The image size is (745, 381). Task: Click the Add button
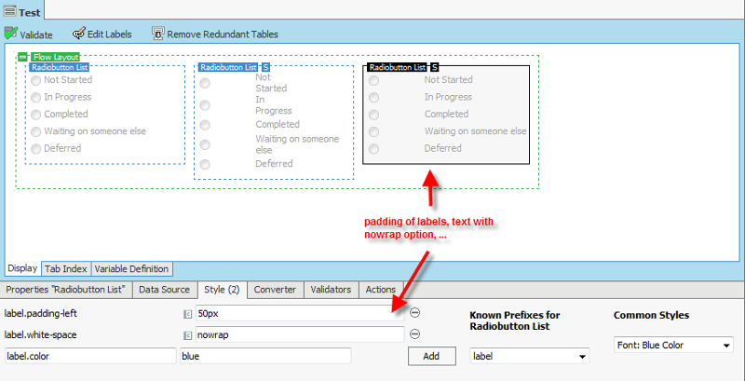coord(431,356)
